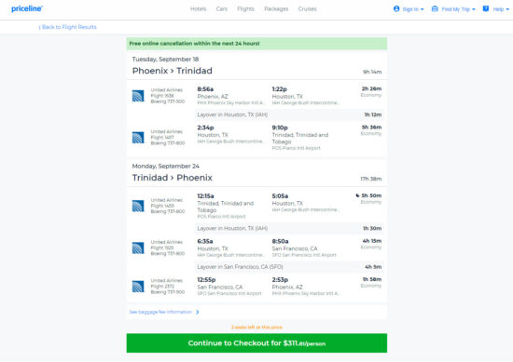
Task: Open the Hotels tab
Action: (199, 8)
